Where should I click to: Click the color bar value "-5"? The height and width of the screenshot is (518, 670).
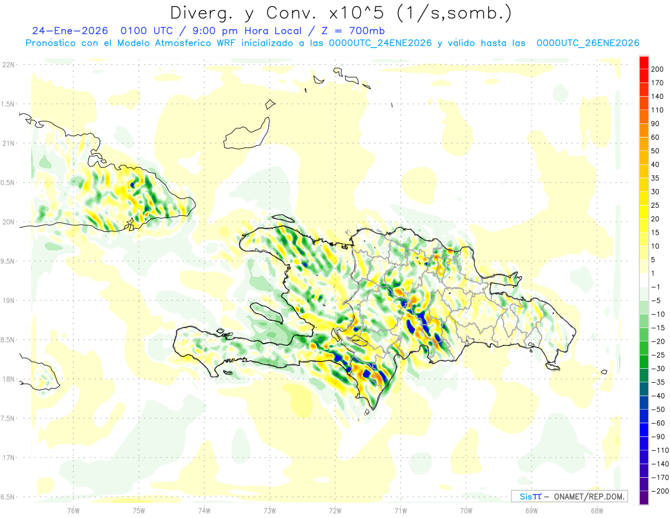point(655,301)
